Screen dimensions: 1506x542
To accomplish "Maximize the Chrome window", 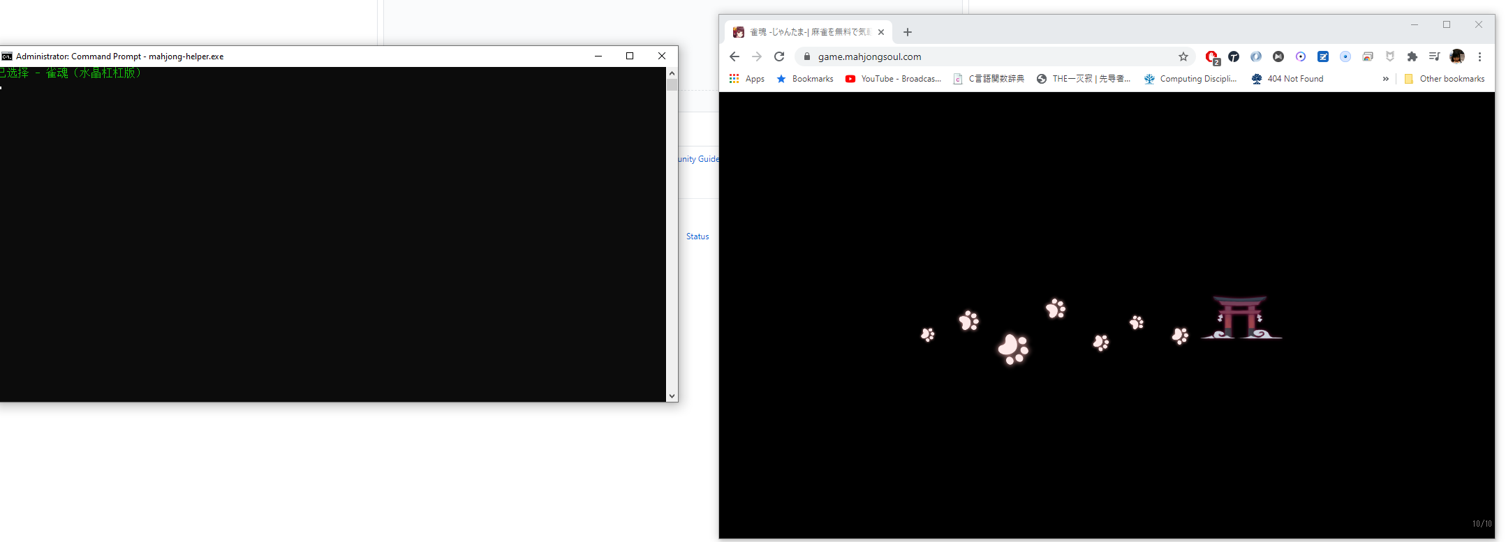I will tap(1447, 24).
